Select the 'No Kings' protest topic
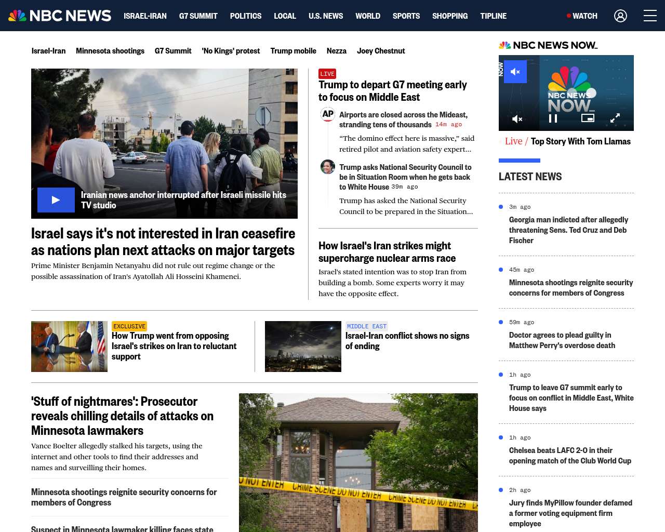665x532 pixels. 231,51
